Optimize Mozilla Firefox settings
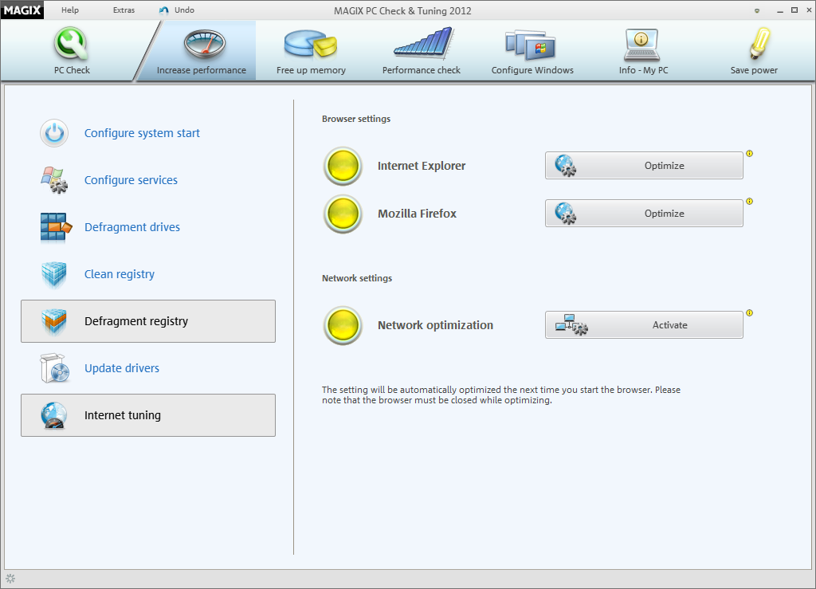The width and height of the screenshot is (816, 589). click(x=644, y=214)
